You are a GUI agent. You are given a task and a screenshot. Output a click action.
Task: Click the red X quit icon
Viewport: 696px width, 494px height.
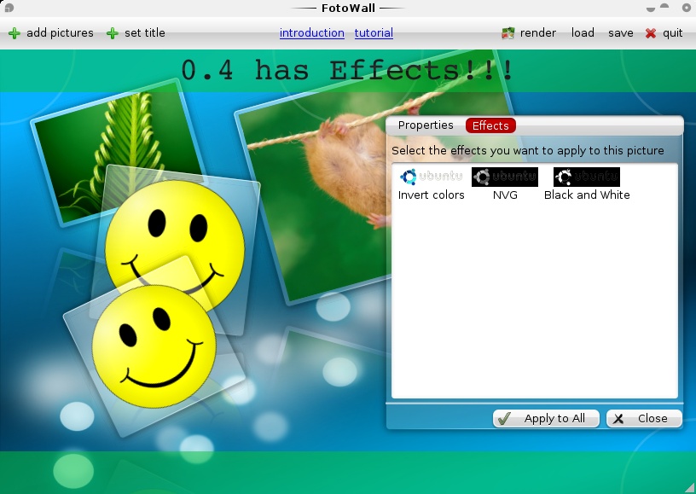[651, 33]
